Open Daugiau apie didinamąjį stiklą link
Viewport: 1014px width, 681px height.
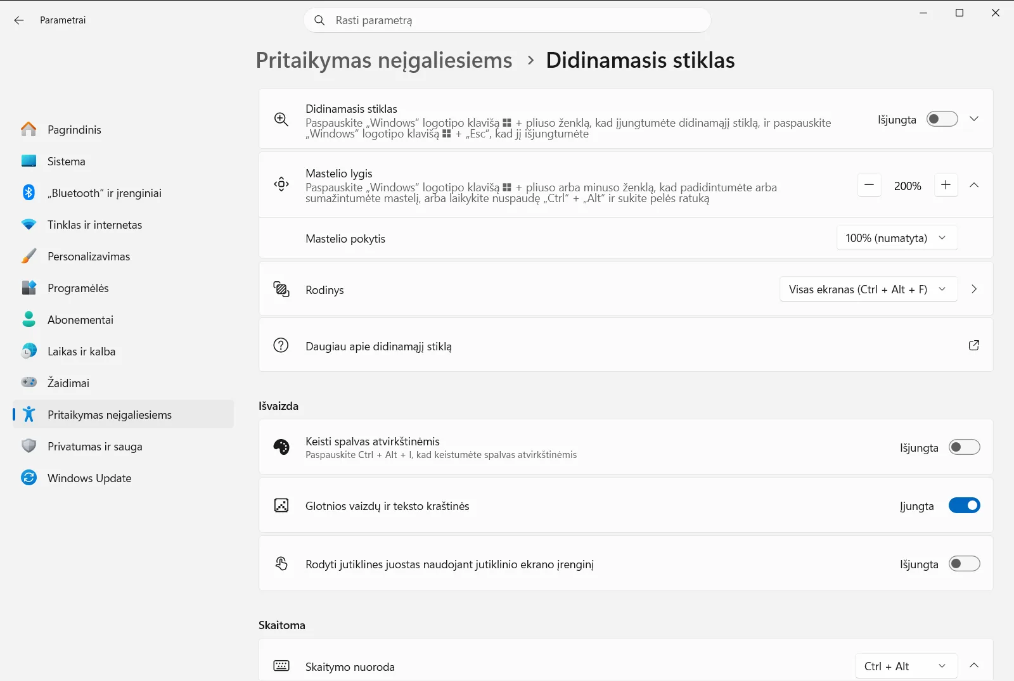(626, 345)
